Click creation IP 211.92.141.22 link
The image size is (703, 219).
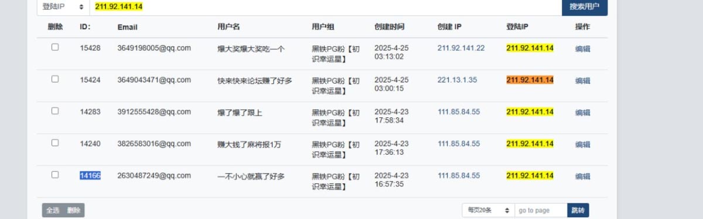coord(461,48)
